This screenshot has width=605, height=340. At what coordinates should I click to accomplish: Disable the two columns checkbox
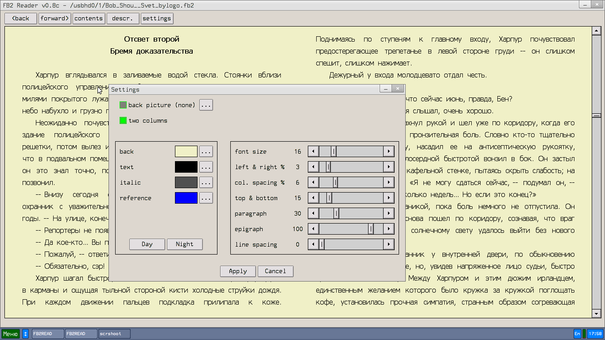click(123, 120)
